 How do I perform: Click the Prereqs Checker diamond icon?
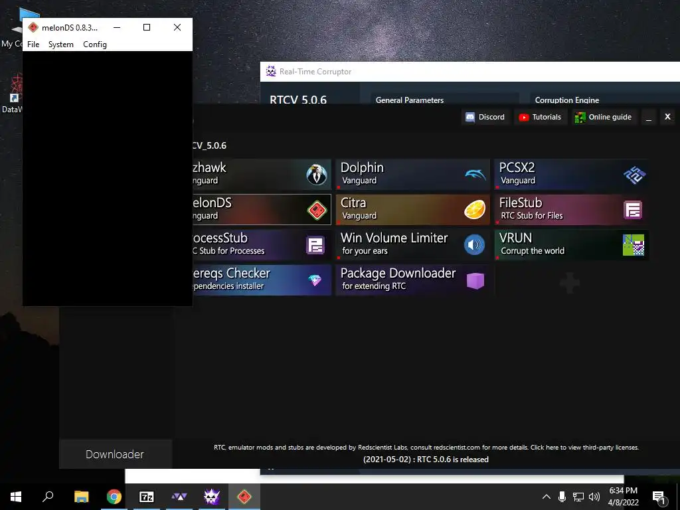tap(315, 280)
